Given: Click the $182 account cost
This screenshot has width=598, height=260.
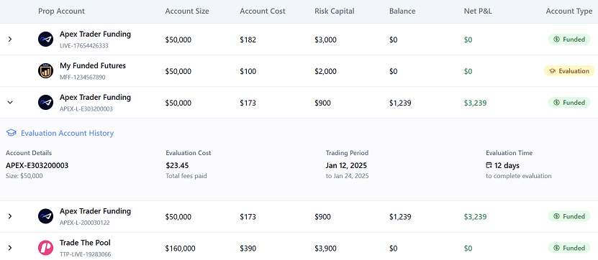Looking at the screenshot, I should point(248,40).
